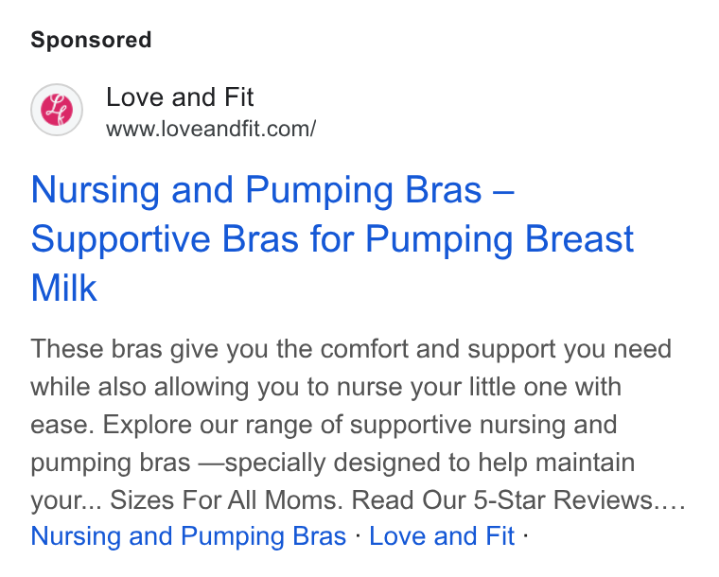Open the bottom 'Nursing and Pumping Bras' sitelink
This screenshot has width=719, height=577.
point(188,536)
